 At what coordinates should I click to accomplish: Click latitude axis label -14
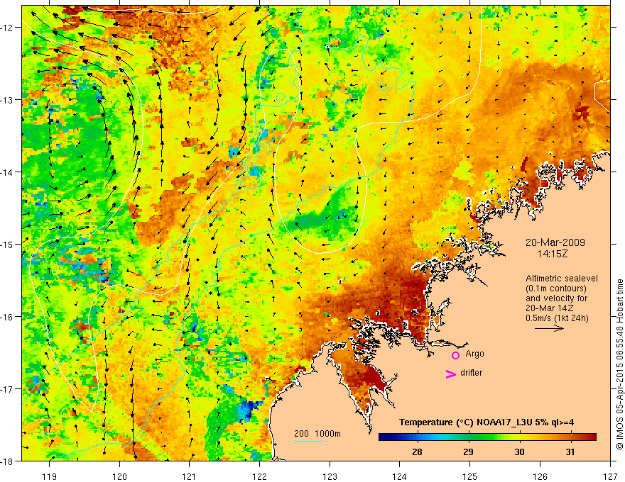(8, 172)
